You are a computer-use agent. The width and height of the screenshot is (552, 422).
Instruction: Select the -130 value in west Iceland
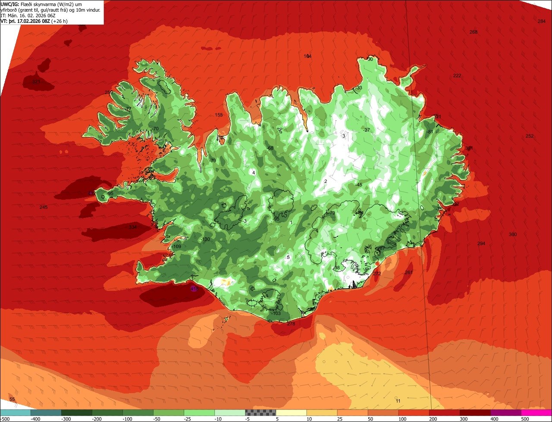click(x=205, y=239)
